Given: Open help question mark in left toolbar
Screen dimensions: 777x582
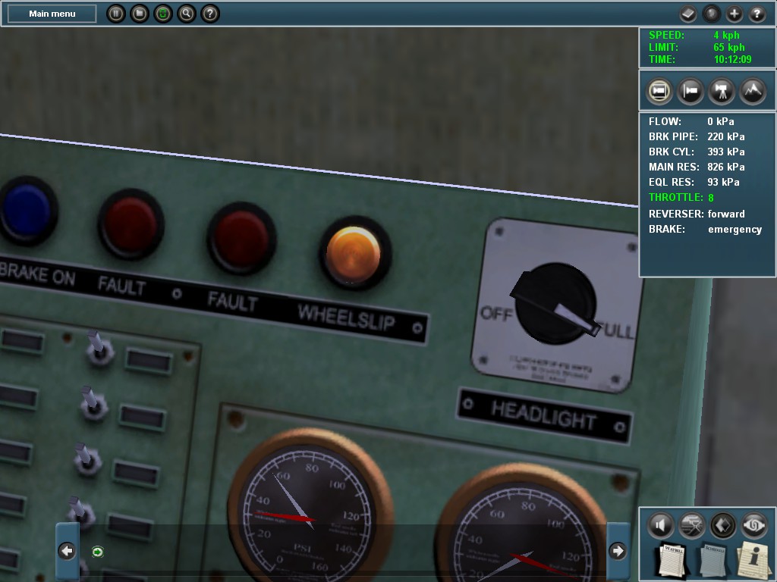Looking at the screenshot, I should 210,14.
